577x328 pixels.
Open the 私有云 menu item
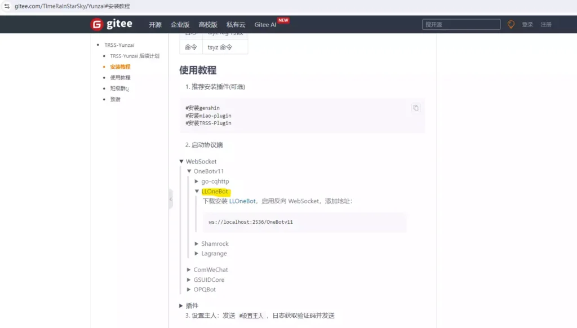pos(236,25)
